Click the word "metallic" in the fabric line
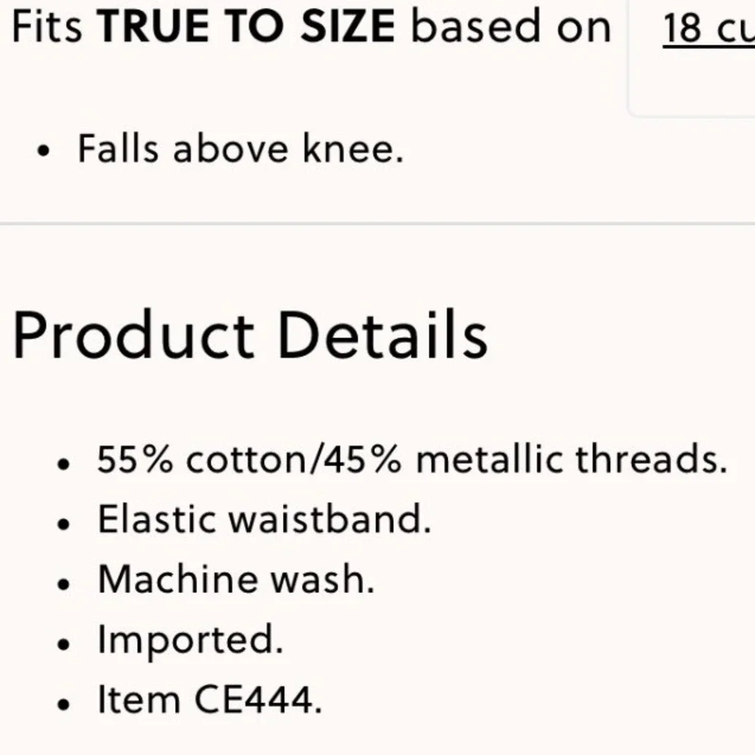Image resolution: width=755 pixels, height=755 pixels. tap(489, 458)
